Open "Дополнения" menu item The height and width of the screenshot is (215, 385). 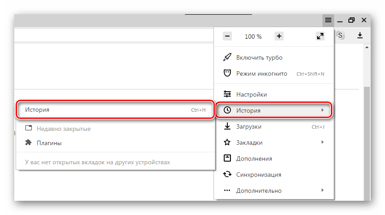coord(274,158)
